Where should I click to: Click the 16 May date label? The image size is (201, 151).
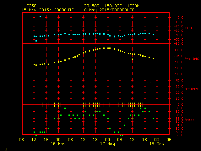(x=58, y=144)
